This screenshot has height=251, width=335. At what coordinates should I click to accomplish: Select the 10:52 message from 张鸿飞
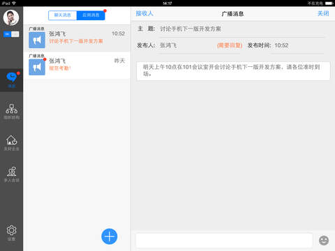point(77,38)
